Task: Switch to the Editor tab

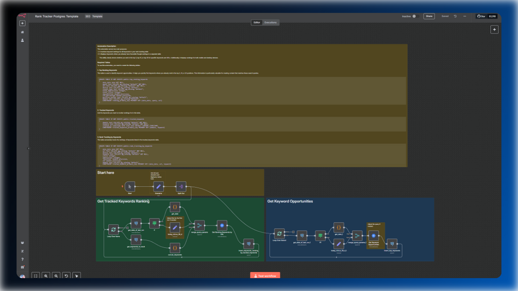Action: pyautogui.click(x=257, y=23)
